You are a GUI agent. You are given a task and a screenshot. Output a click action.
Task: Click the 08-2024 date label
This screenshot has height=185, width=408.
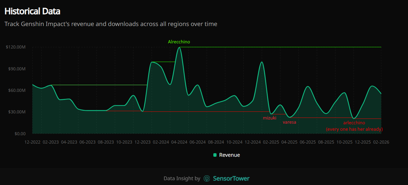click(x=216, y=142)
